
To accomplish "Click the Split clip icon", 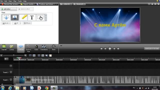I will point(43,55).
